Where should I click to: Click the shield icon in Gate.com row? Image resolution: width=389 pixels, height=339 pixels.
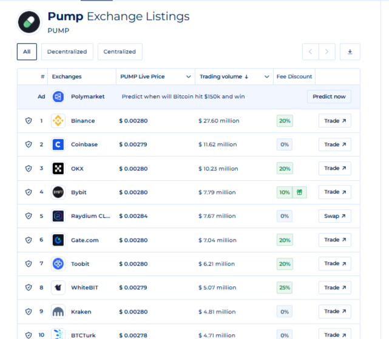click(x=29, y=240)
